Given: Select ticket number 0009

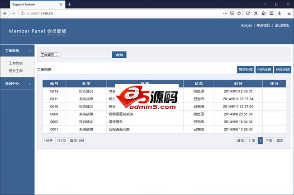Looking at the screenshot, I should click(54, 114).
